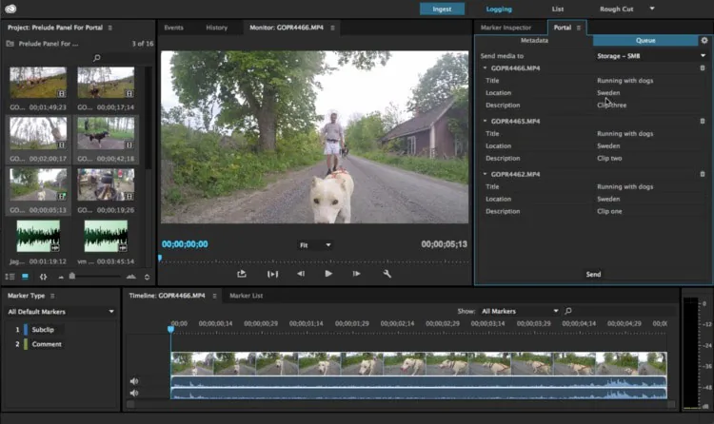Adjust the thumbnail size slider in project panel
The width and height of the screenshot is (714, 424).
point(96,276)
